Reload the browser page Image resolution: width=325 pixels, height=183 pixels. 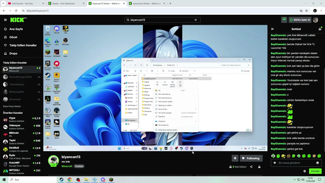(16, 11)
